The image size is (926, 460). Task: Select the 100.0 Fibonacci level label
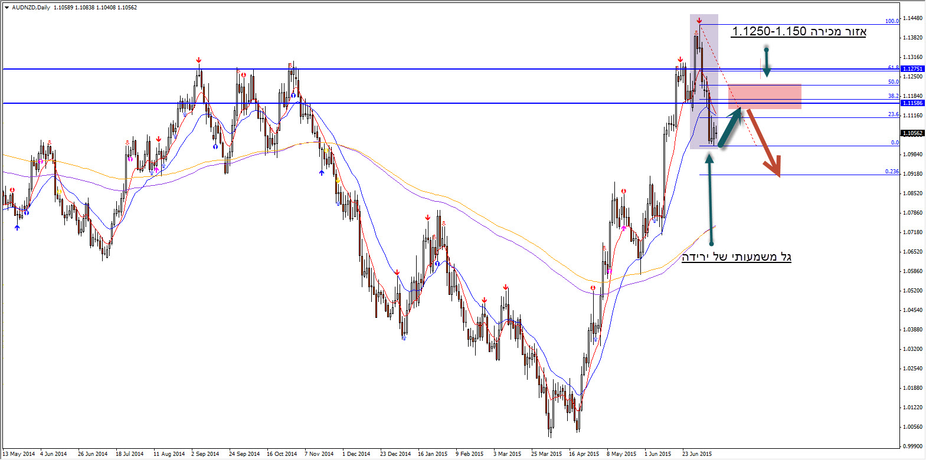(x=891, y=21)
